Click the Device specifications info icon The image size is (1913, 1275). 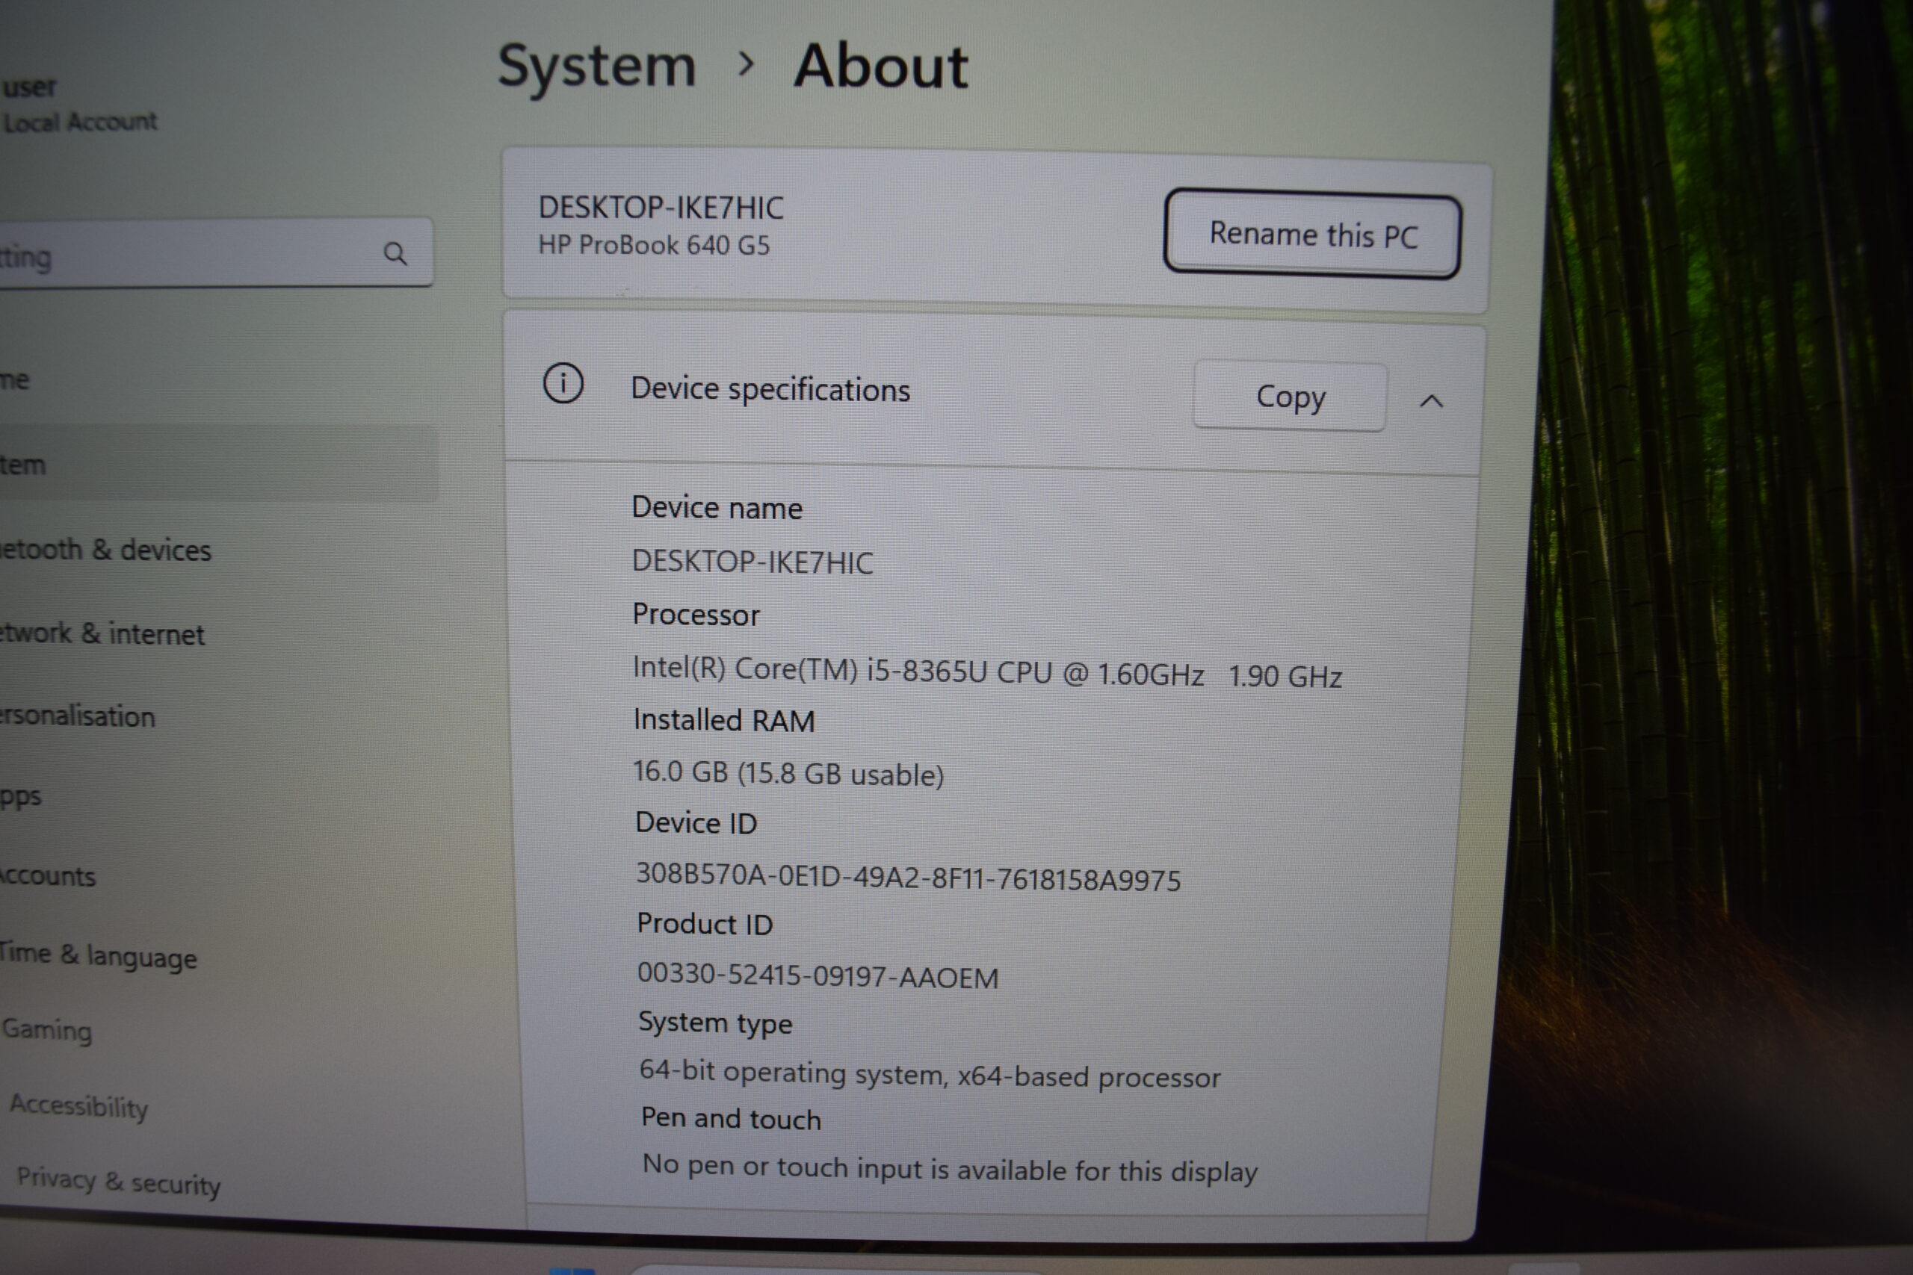pos(563,384)
